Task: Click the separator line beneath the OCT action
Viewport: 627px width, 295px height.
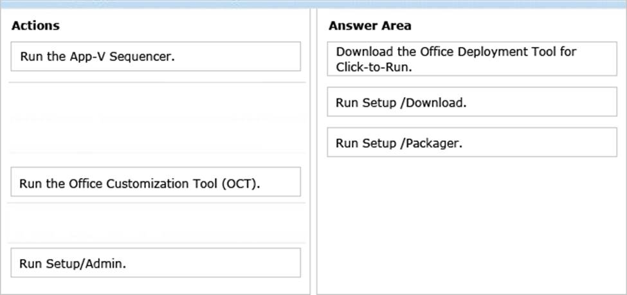Action: (157, 202)
